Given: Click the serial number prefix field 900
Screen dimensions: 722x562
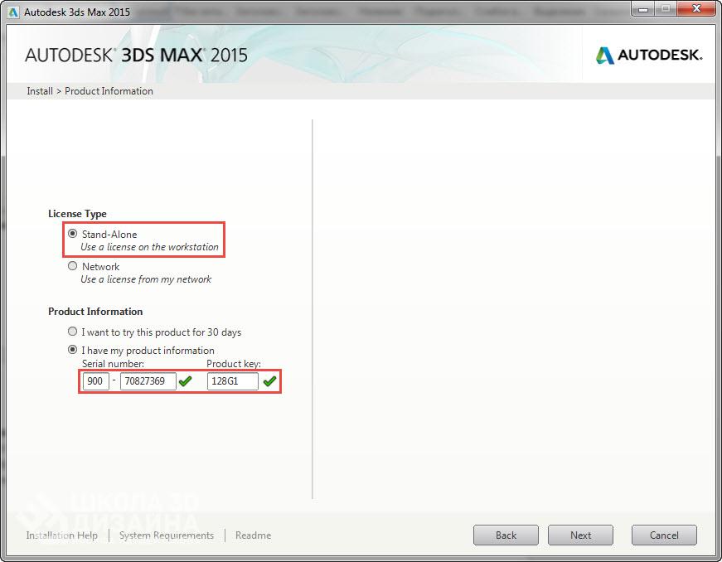Looking at the screenshot, I should (x=96, y=381).
